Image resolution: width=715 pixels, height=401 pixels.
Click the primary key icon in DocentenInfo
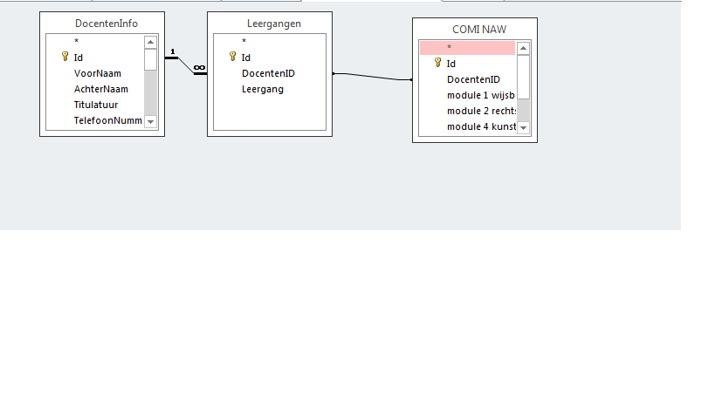(65, 57)
